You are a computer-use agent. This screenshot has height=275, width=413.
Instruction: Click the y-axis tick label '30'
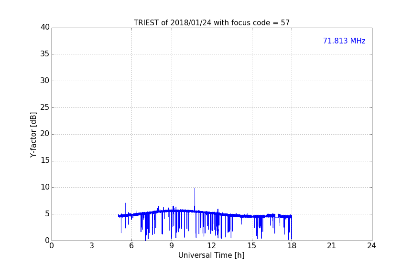(x=45, y=81)
